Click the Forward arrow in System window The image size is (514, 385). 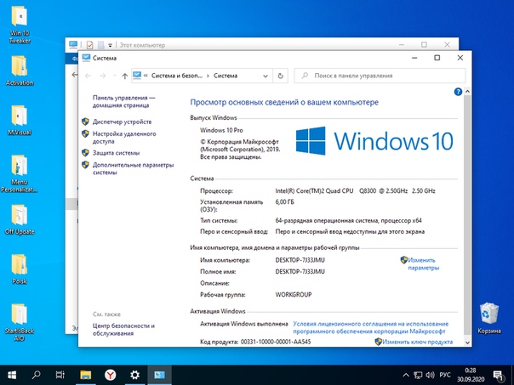coord(103,76)
